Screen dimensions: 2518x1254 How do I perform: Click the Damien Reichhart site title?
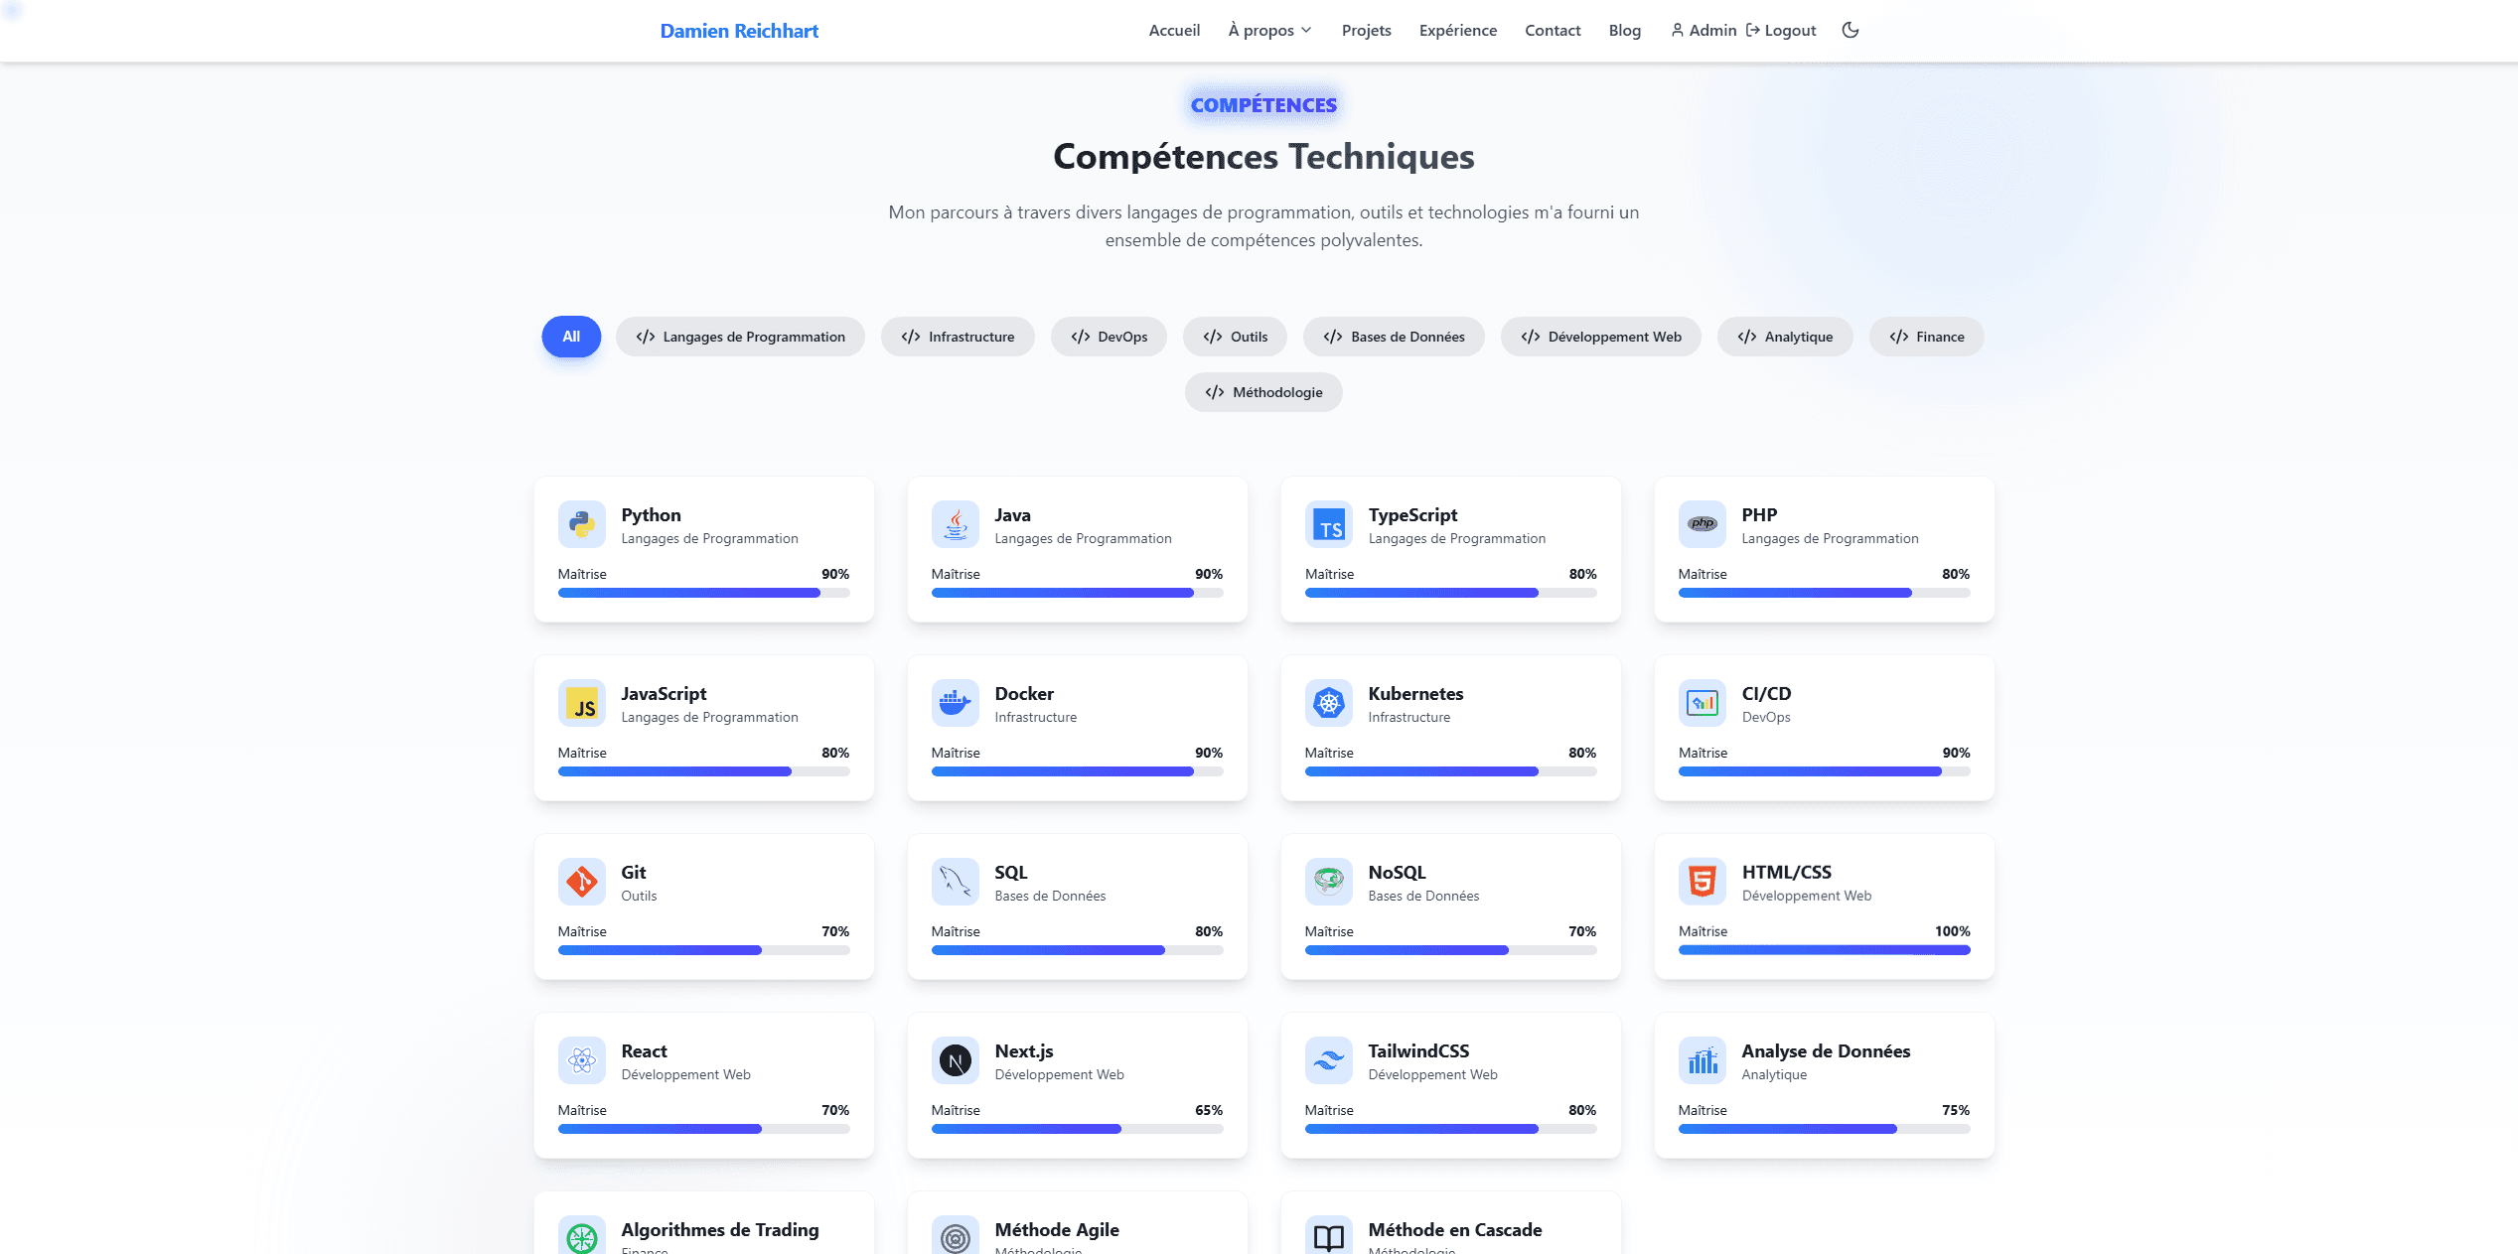click(x=739, y=31)
